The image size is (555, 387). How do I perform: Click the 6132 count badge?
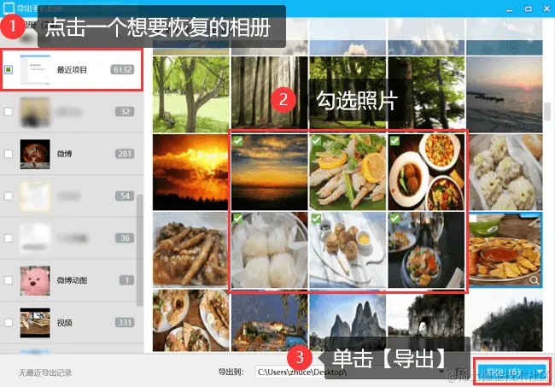[122, 70]
